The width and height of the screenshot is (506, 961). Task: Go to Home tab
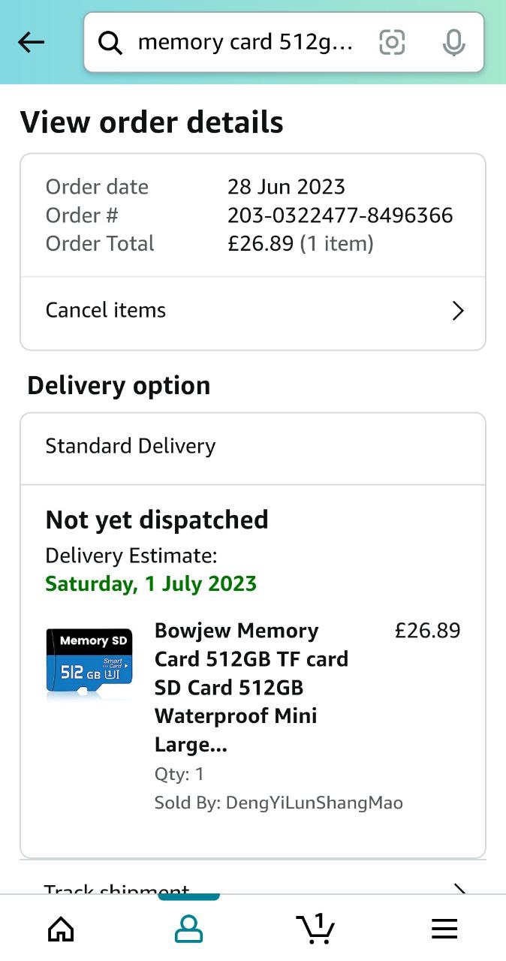click(61, 929)
